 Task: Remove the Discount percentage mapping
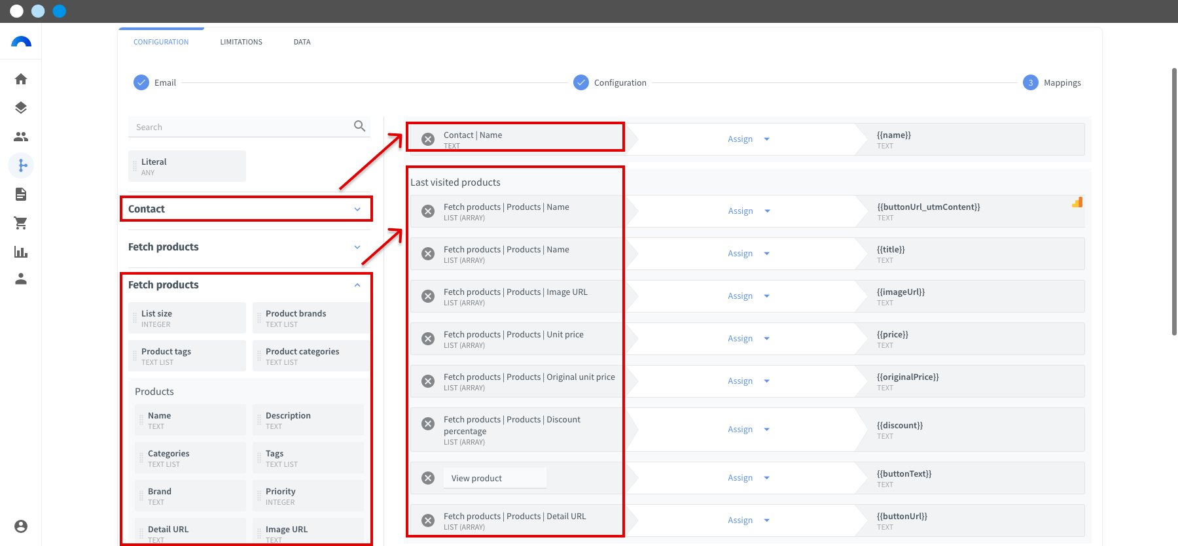coord(428,424)
